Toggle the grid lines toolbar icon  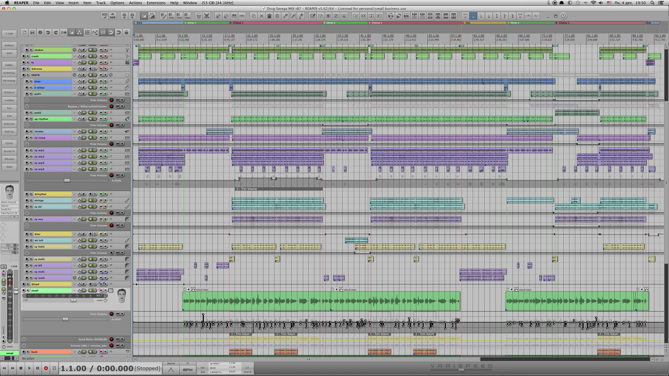(x=87, y=32)
